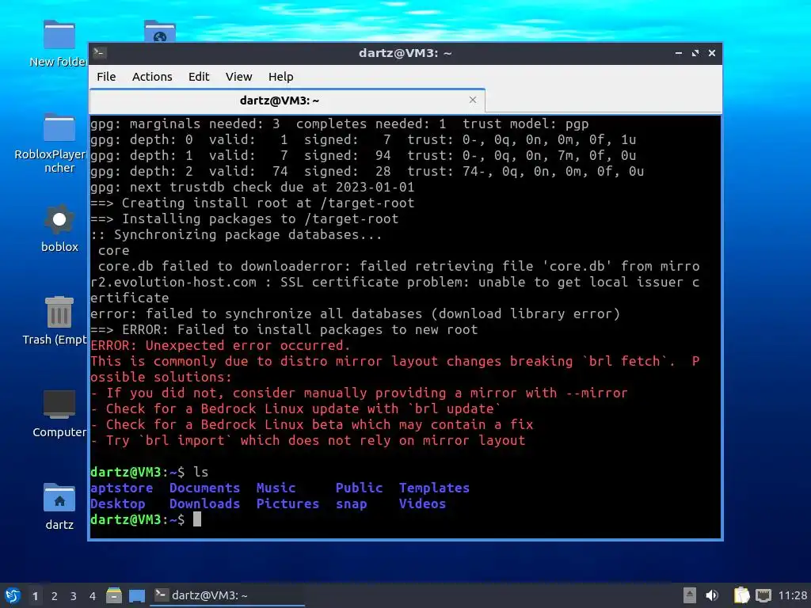Close the terminal window

[x=712, y=53]
